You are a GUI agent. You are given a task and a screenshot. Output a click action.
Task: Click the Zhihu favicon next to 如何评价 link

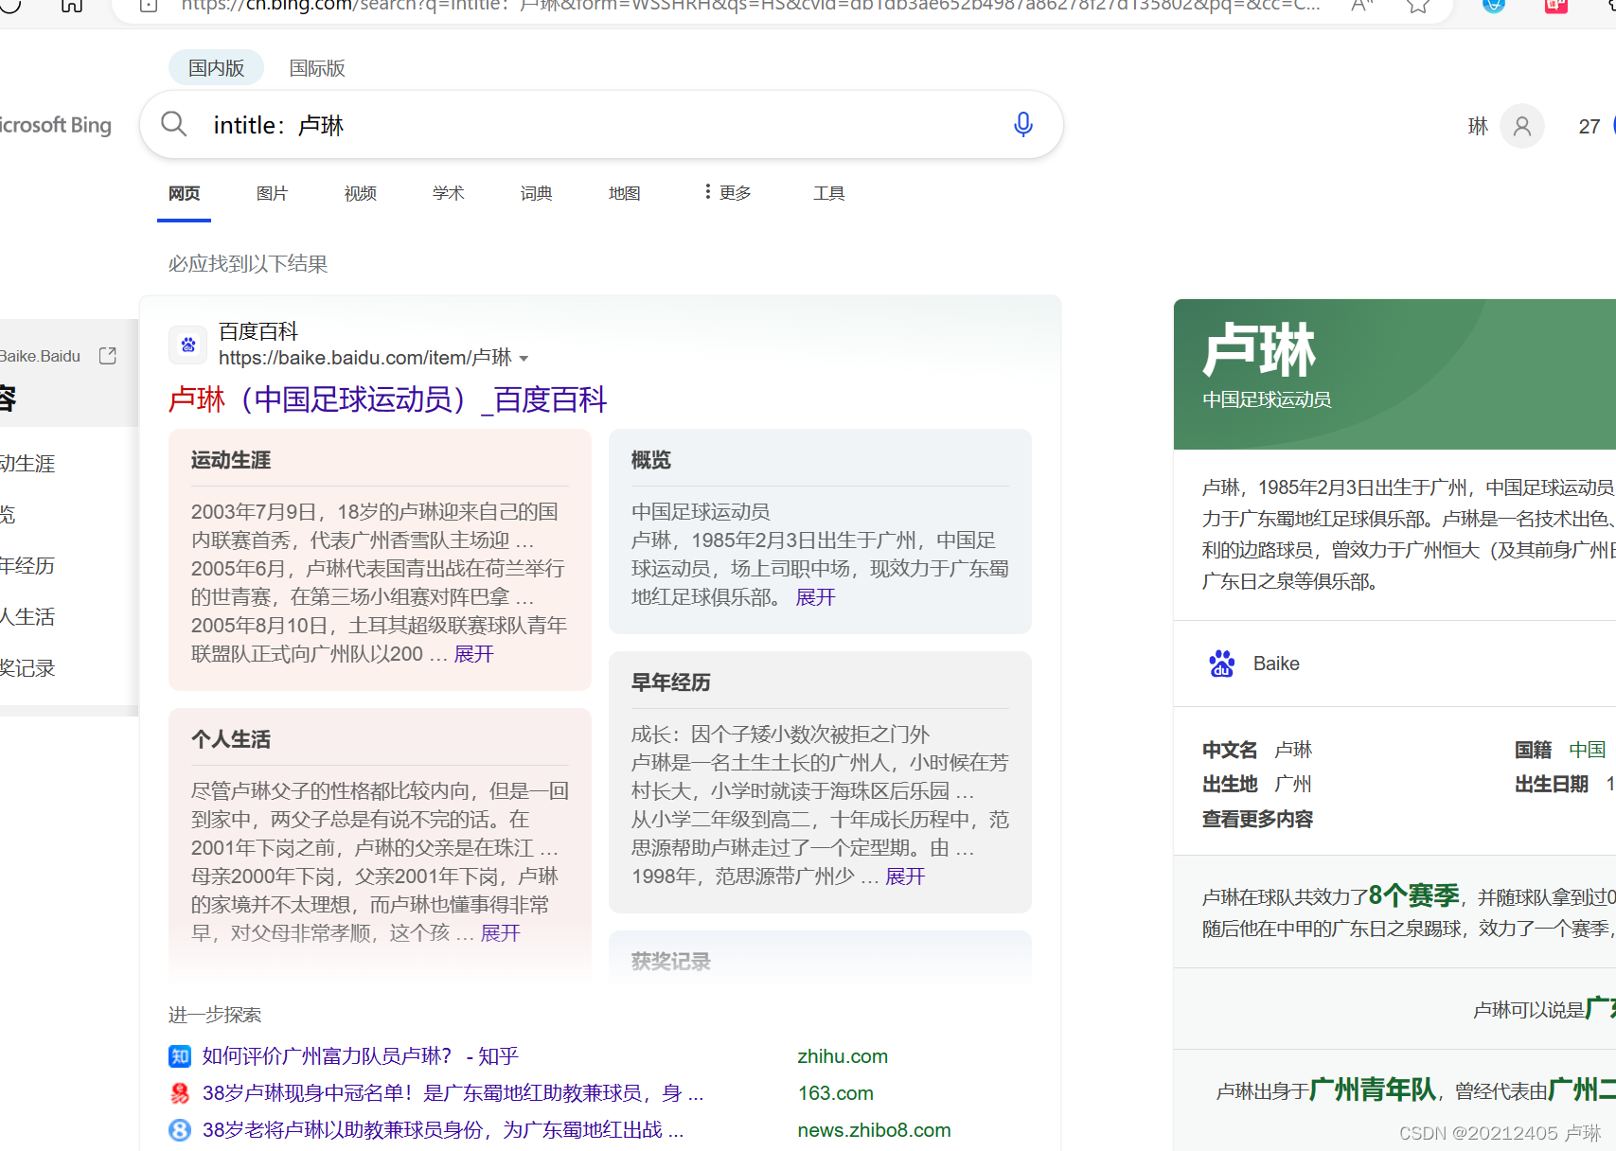click(x=180, y=1056)
